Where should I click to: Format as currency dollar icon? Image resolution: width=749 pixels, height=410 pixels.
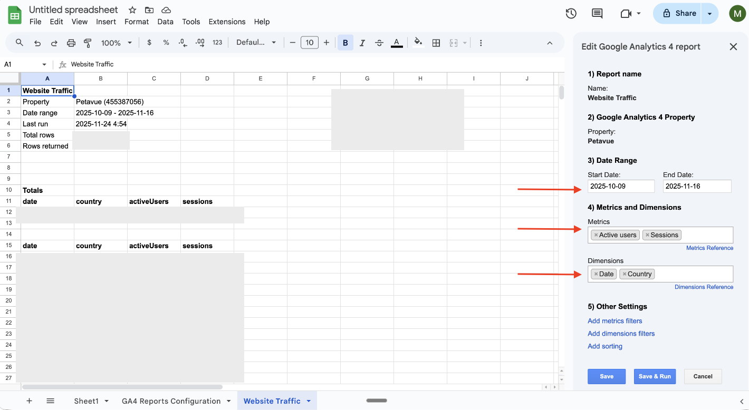pos(149,43)
